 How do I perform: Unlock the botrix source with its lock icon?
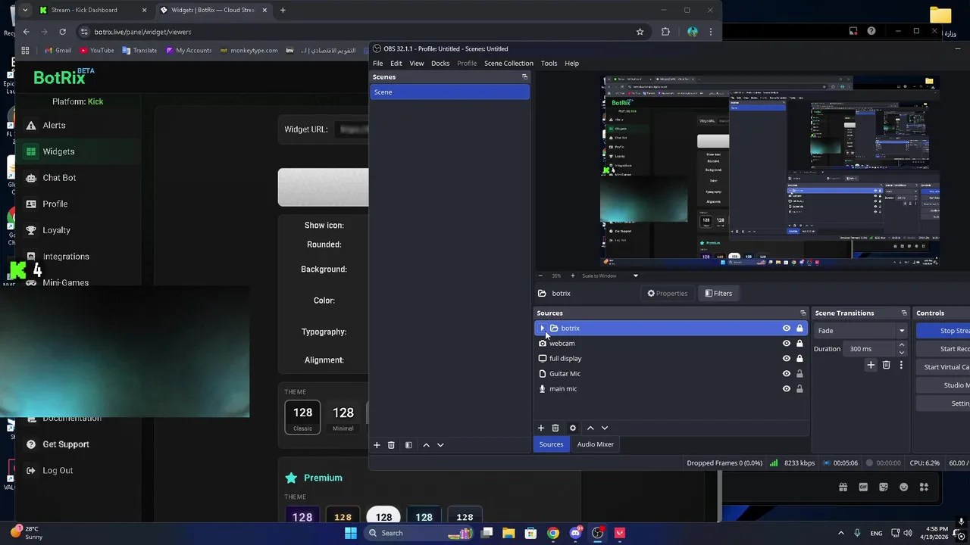pos(799,328)
